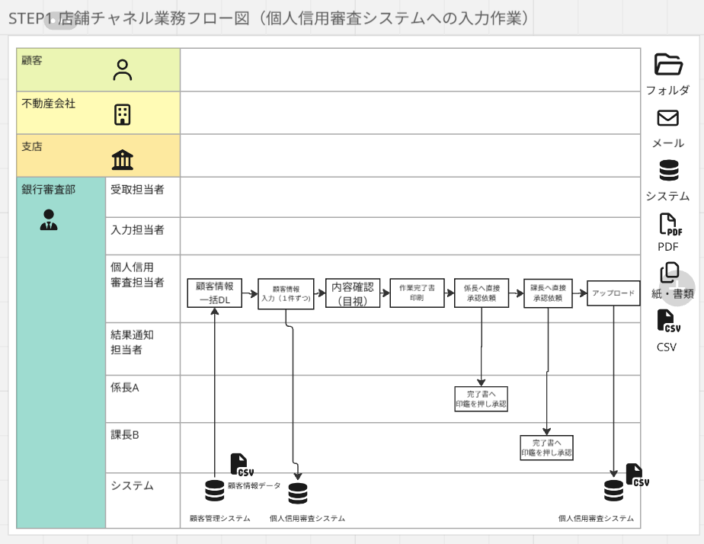Select the building icon in 不動産会社 lane
704x544 pixels.
(122, 114)
